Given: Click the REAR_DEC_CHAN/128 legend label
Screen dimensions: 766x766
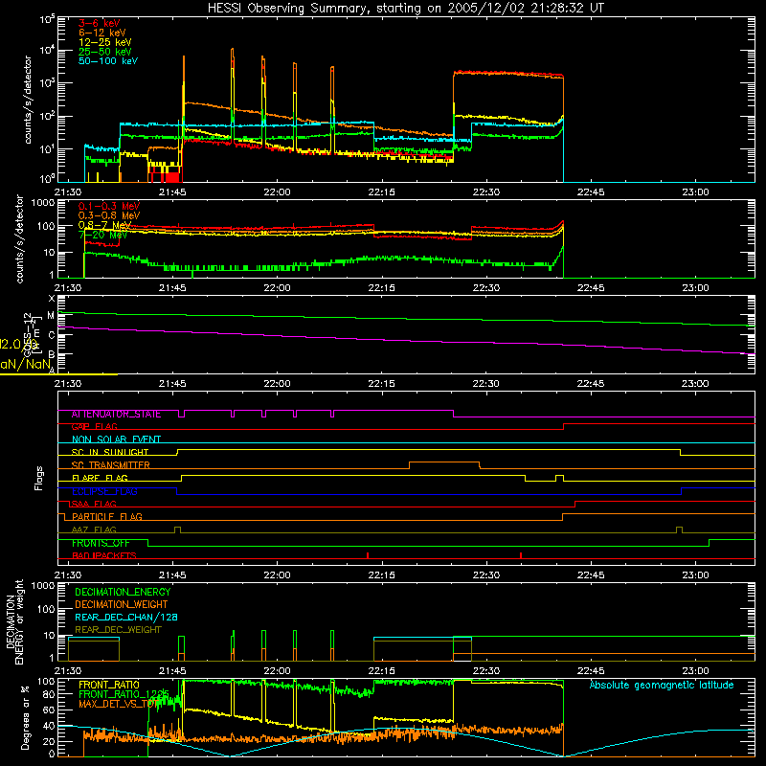Looking at the screenshot, I should click(126, 618).
